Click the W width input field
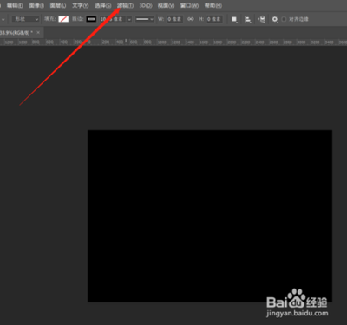The width and height of the screenshot is (347, 325). [174, 19]
